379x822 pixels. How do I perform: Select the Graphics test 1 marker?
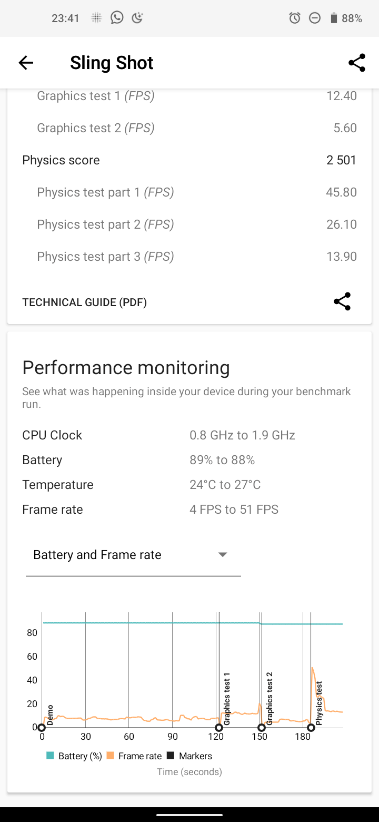point(219,728)
